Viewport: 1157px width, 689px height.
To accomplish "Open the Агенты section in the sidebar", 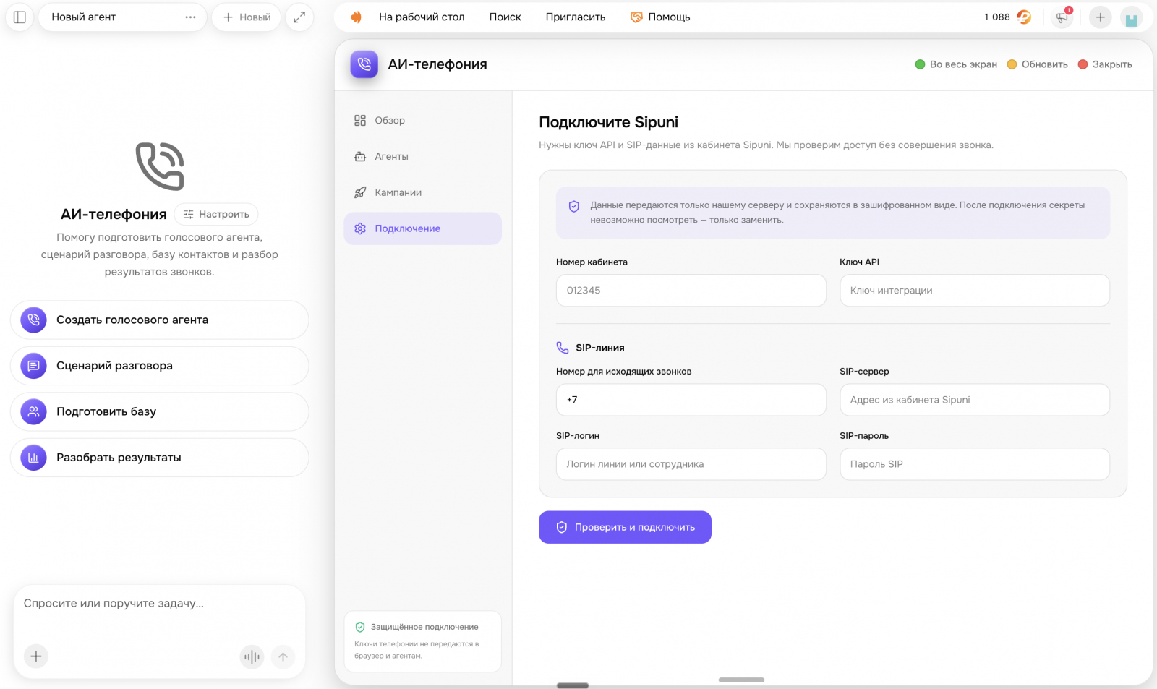I will (423, 157).
